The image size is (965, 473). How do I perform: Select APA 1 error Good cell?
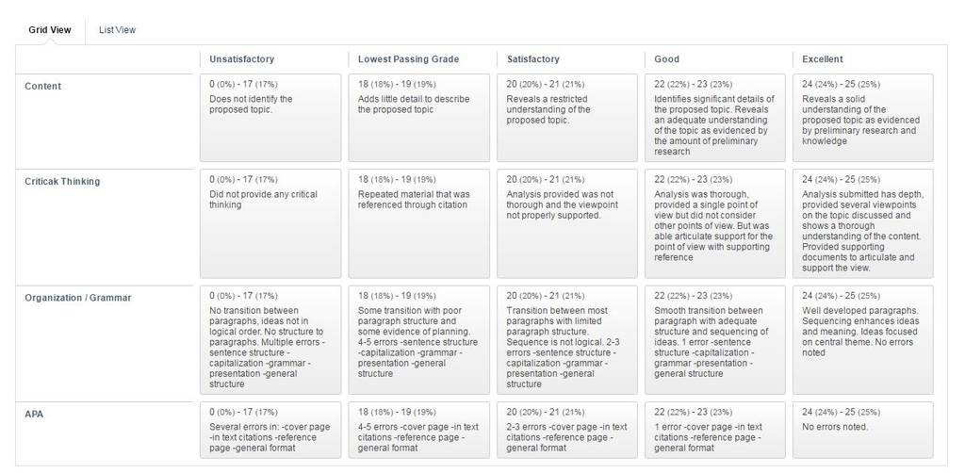click(x=715, y=430)
